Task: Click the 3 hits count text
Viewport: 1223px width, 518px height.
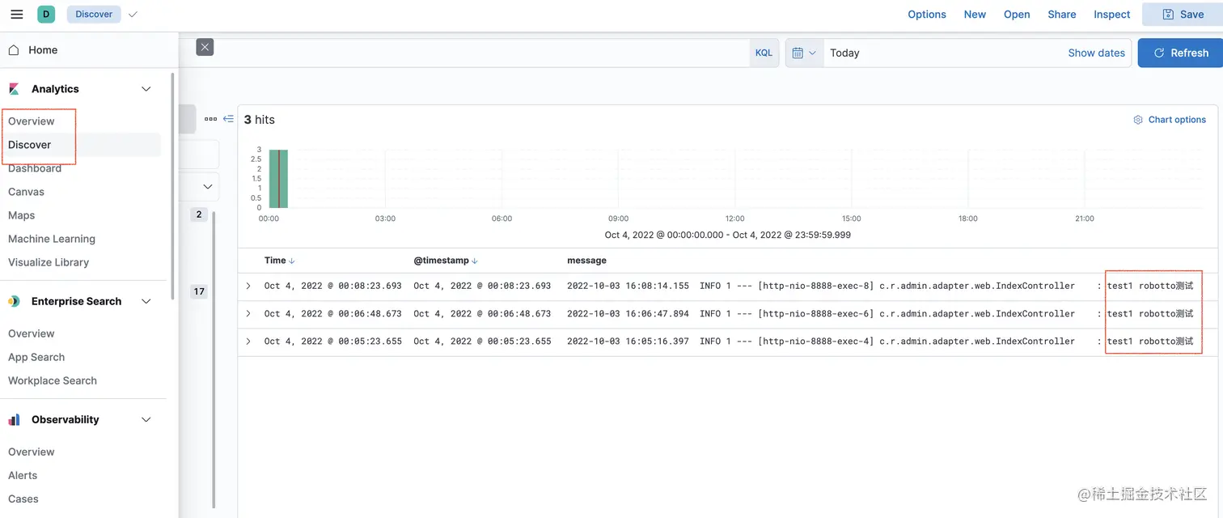Action: (x=260, y=119)
